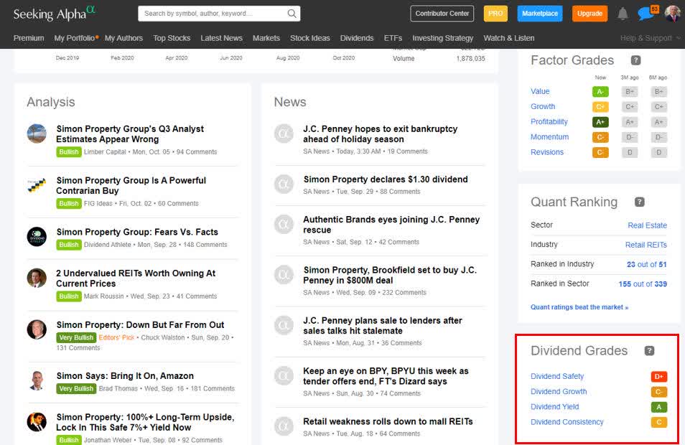Click the user profile avatar
The width and height of the screenshot is (685, 445).
pos(673,14)
